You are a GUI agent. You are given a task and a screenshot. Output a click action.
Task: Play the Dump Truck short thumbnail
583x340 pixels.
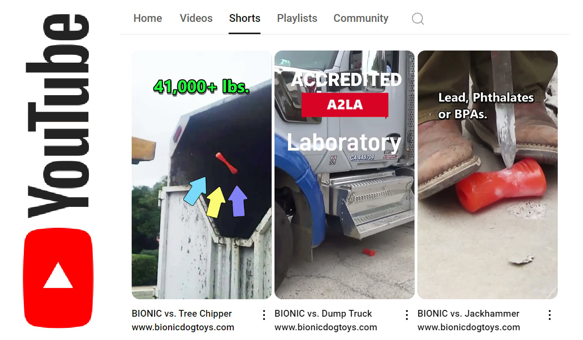coord(344,175)
